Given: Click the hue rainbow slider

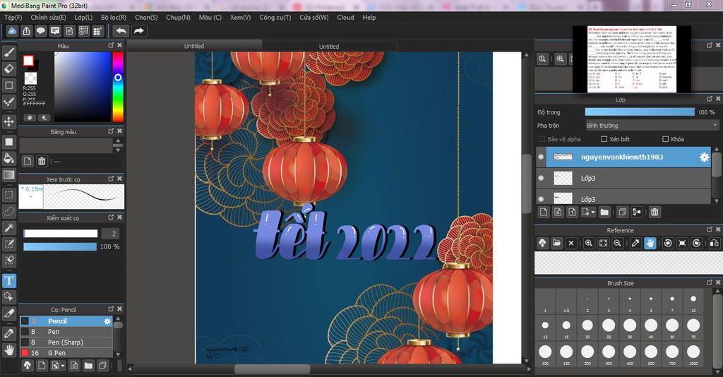Looking at the screenshot, I should pyautogui.click(x=118, y=87).
